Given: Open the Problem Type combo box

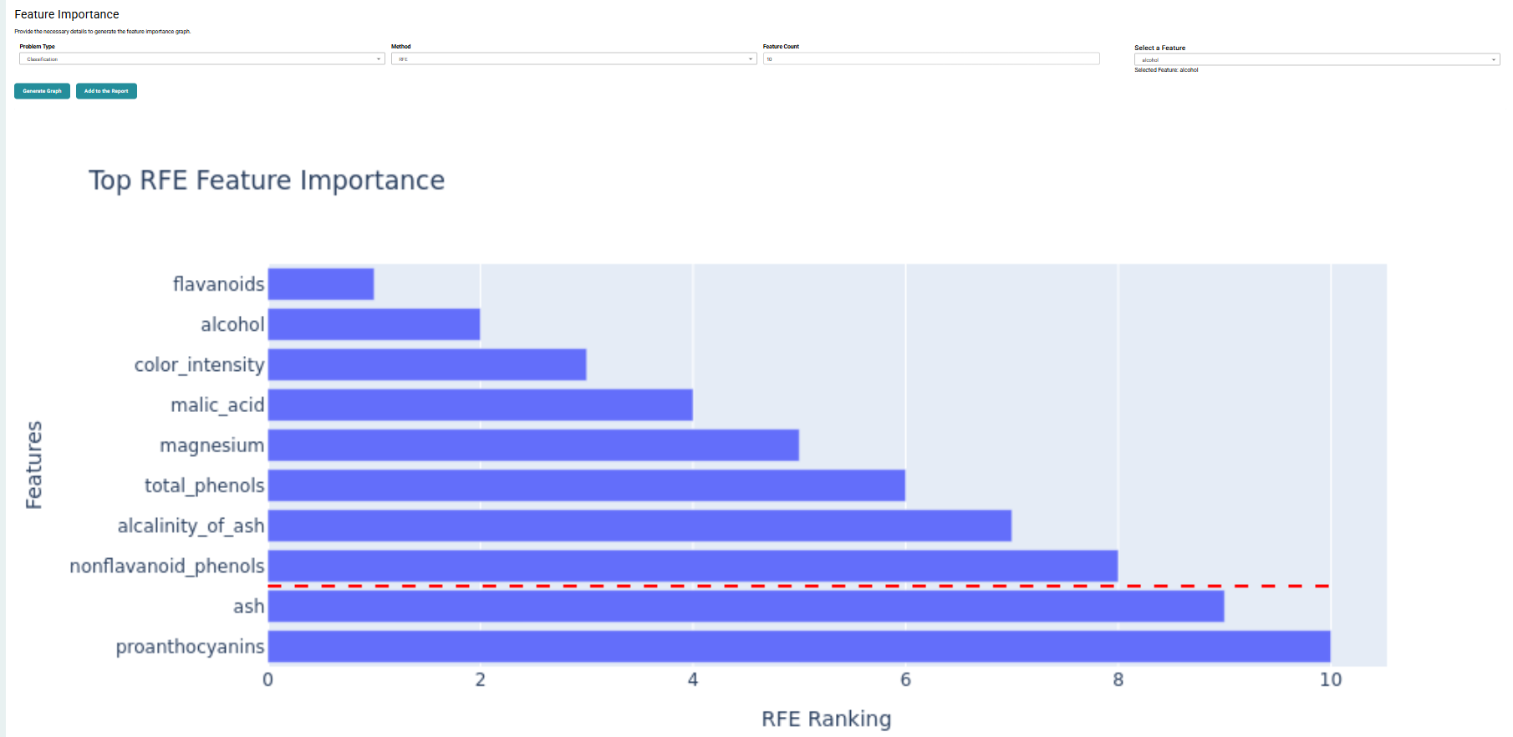Looking at the screenshot, I should coord(201,58).
